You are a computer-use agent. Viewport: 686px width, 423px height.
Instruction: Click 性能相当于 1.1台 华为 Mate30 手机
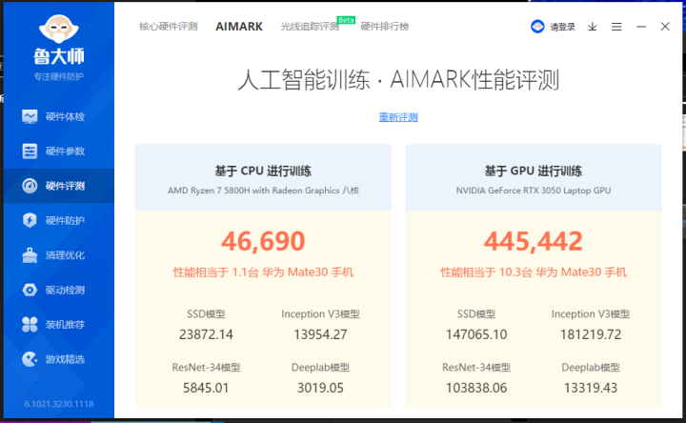point(263,272)
